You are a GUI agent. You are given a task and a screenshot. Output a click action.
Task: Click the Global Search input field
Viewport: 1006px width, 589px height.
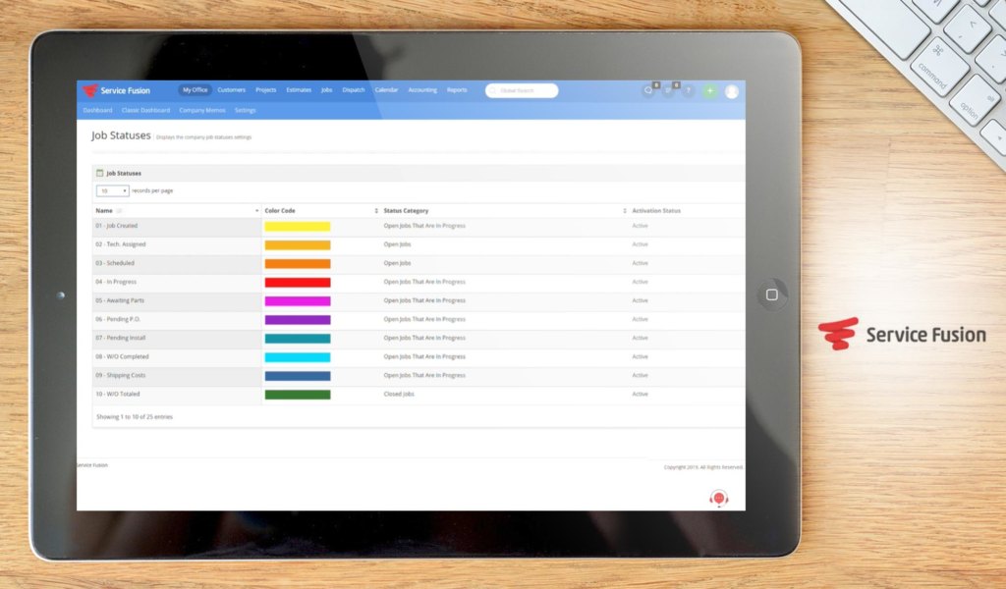pyautogui.click(x=522, y=90)
